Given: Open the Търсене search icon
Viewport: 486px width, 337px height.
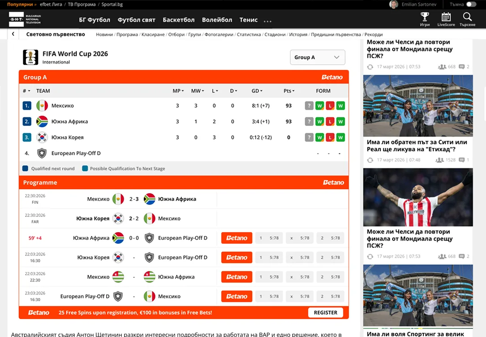Looking at the screenshot, I should click(467, 19).
